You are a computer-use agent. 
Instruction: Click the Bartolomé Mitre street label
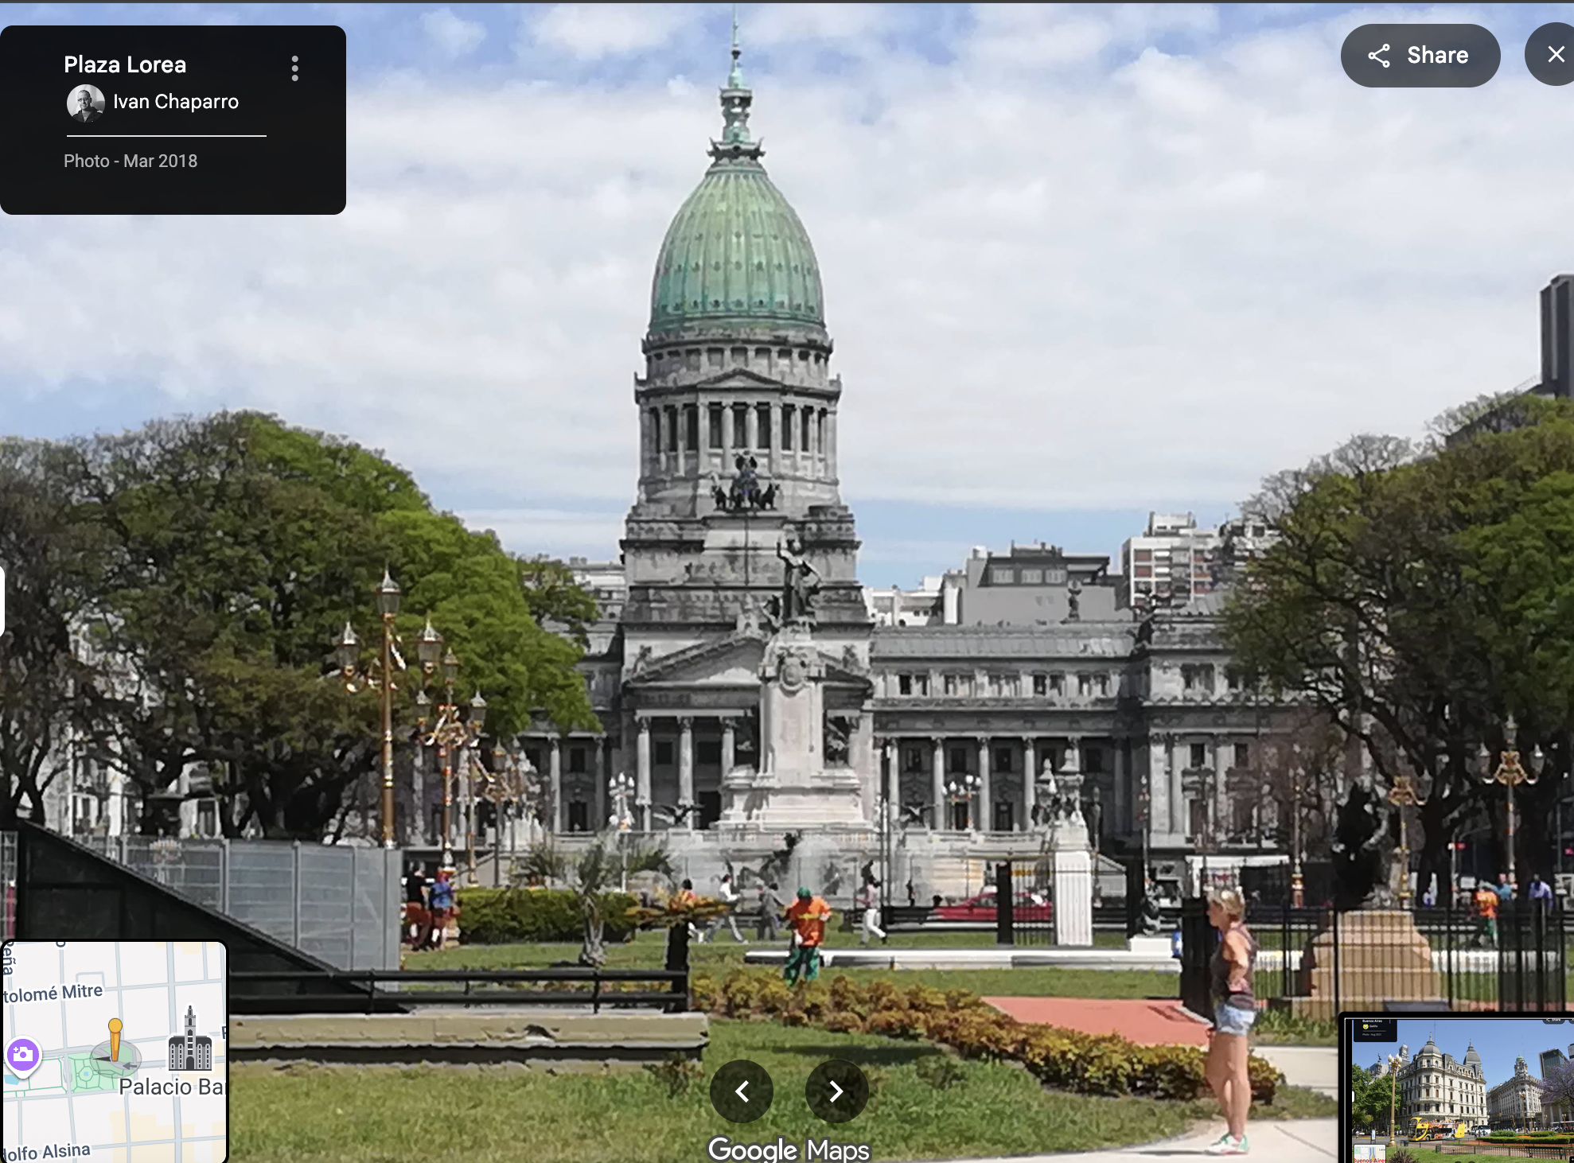pyautogui.click(x=54, y=993)
